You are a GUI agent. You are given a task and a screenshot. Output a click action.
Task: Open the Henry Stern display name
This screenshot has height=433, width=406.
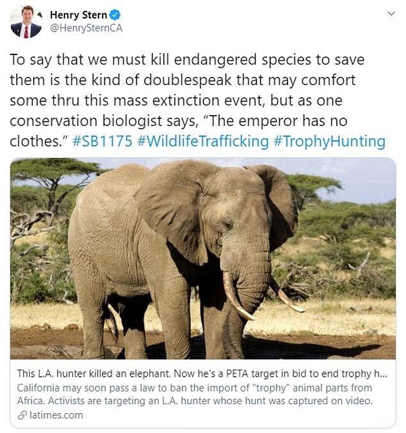(x=77, y=15)
